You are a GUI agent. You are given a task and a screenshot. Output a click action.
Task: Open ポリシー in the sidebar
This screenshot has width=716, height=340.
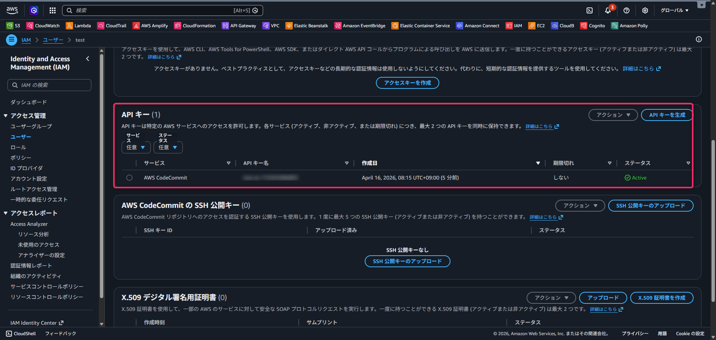(x=21, y=157)
